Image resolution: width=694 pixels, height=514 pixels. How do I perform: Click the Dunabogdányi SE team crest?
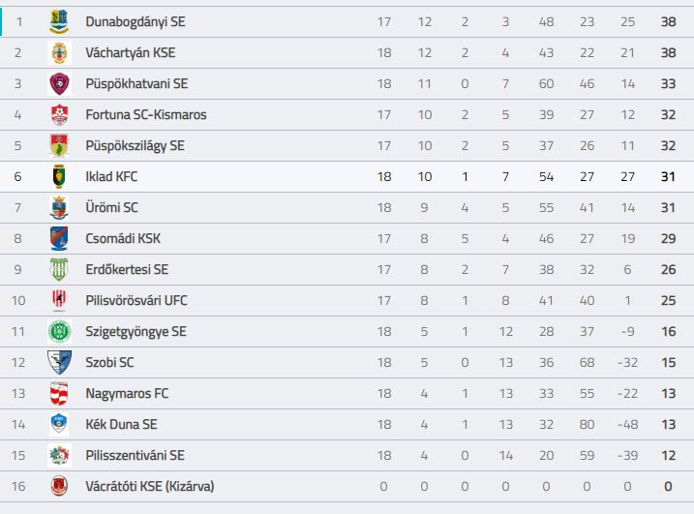[x=59, y=21]
